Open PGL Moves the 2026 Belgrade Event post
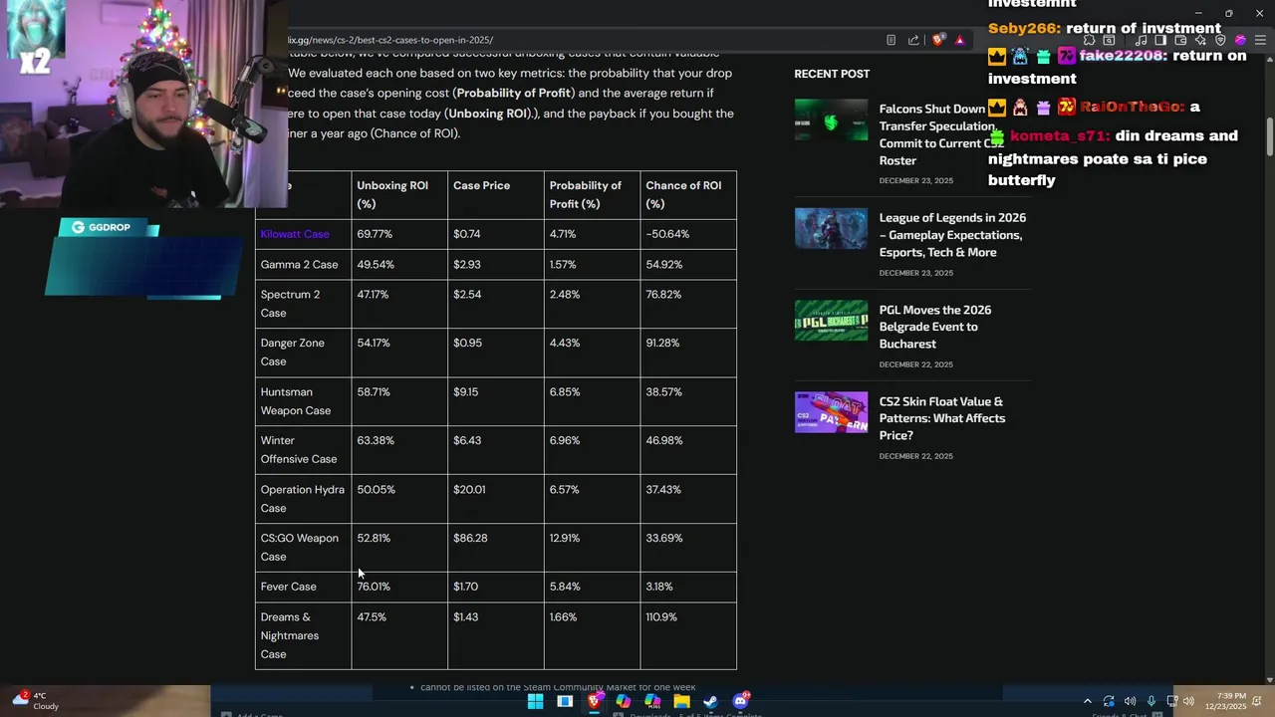Screen dimensions: 1275x717 [934, 327]
